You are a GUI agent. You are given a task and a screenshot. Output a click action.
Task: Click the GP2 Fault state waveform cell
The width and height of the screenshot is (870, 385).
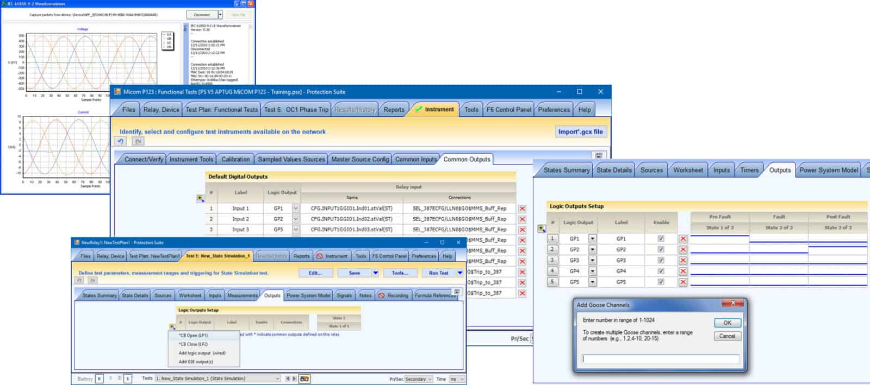[x=779, y=250]
